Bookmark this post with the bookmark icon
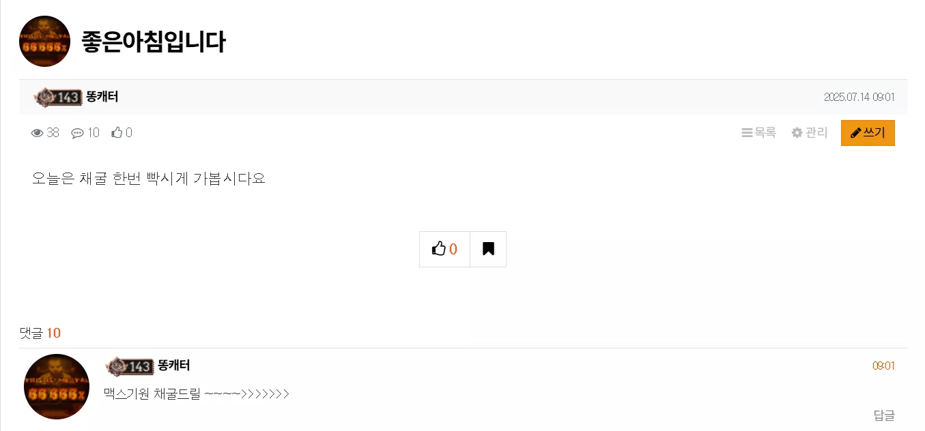The height and width of the screenshot is (431, 925). 488,249
